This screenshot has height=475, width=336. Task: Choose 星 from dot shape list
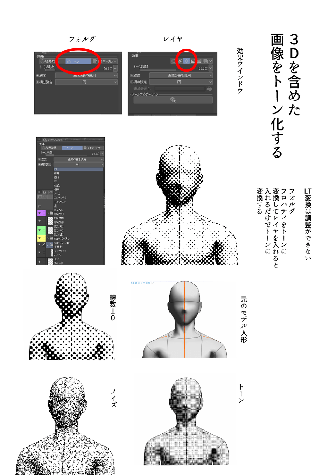[55, 206]
